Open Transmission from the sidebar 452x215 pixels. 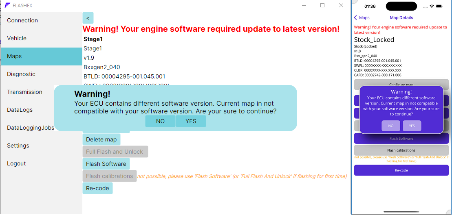[24, 92]
